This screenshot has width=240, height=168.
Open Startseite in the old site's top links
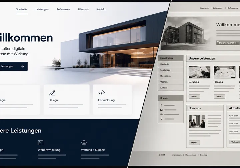(x=204, y=8)
